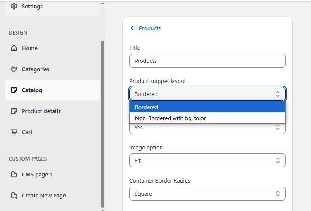Click the Cart shopping icon
311x211 pixels.
tap(14, 132)
